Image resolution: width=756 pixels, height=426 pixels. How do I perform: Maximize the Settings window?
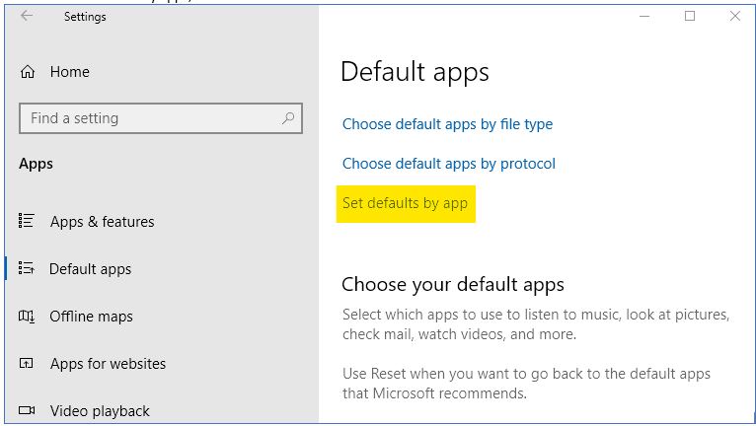point(690,17)
